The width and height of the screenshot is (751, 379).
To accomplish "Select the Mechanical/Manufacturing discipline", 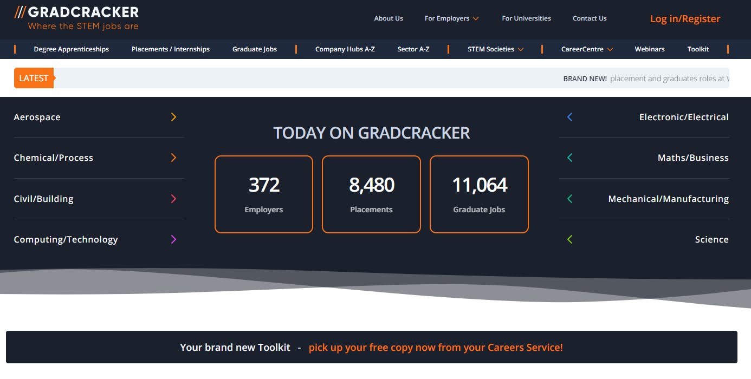I will [668, 199].
